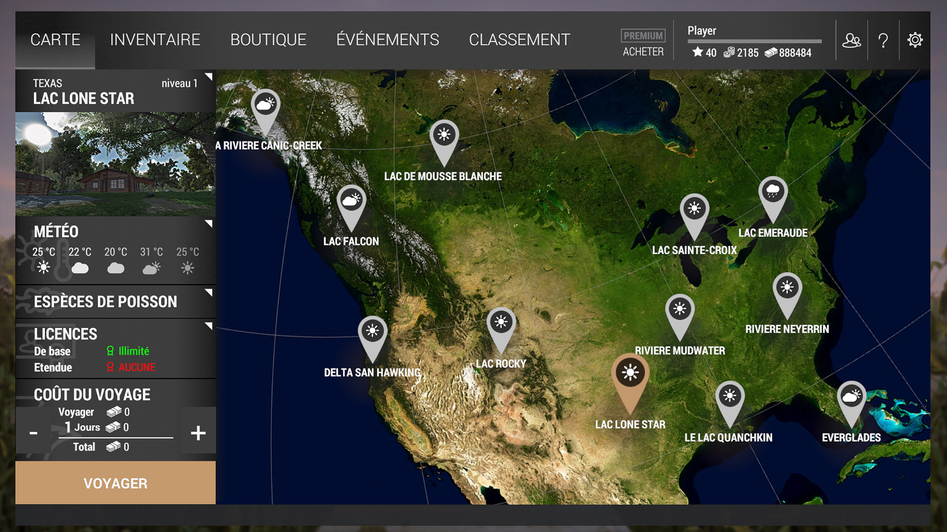Open the Boutique tab

tap(268, 40)
